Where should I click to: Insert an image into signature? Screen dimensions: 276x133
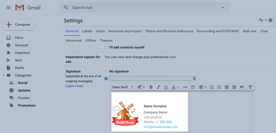coord(193,87)
